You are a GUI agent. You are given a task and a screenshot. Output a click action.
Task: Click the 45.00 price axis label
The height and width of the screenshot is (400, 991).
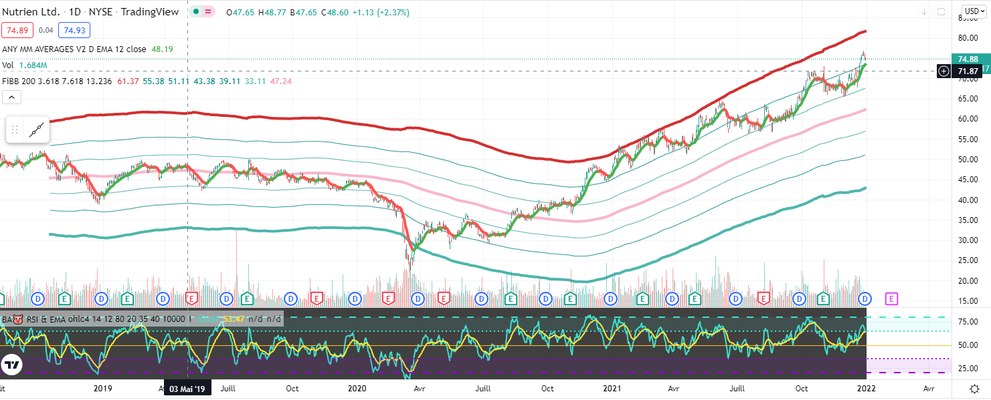(968, 180)
